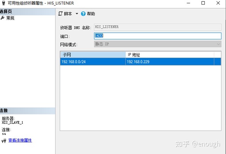Select subnet cell 192.168.0.0/24

click(93, 62)
